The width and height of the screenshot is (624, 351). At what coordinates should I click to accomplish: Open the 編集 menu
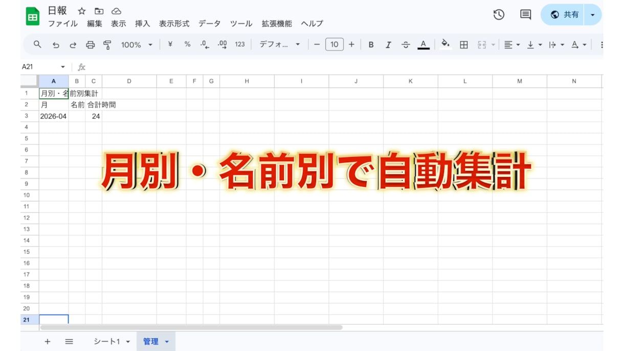pos(95,24)
